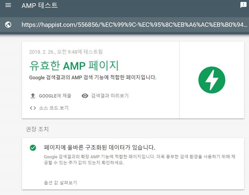This screenshot has height=195, width=249.
Task: Click the code brackets icon
Action: [33, 108]
